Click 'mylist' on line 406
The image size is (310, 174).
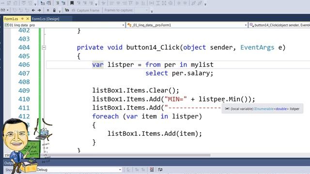tap(202, 65)
